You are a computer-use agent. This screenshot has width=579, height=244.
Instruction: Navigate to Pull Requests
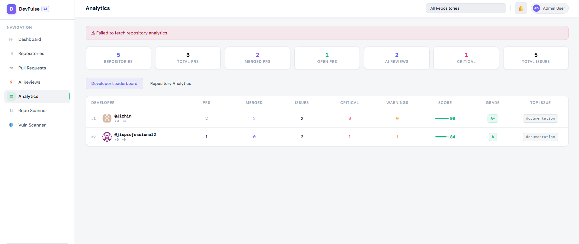[x=37, y=68]
